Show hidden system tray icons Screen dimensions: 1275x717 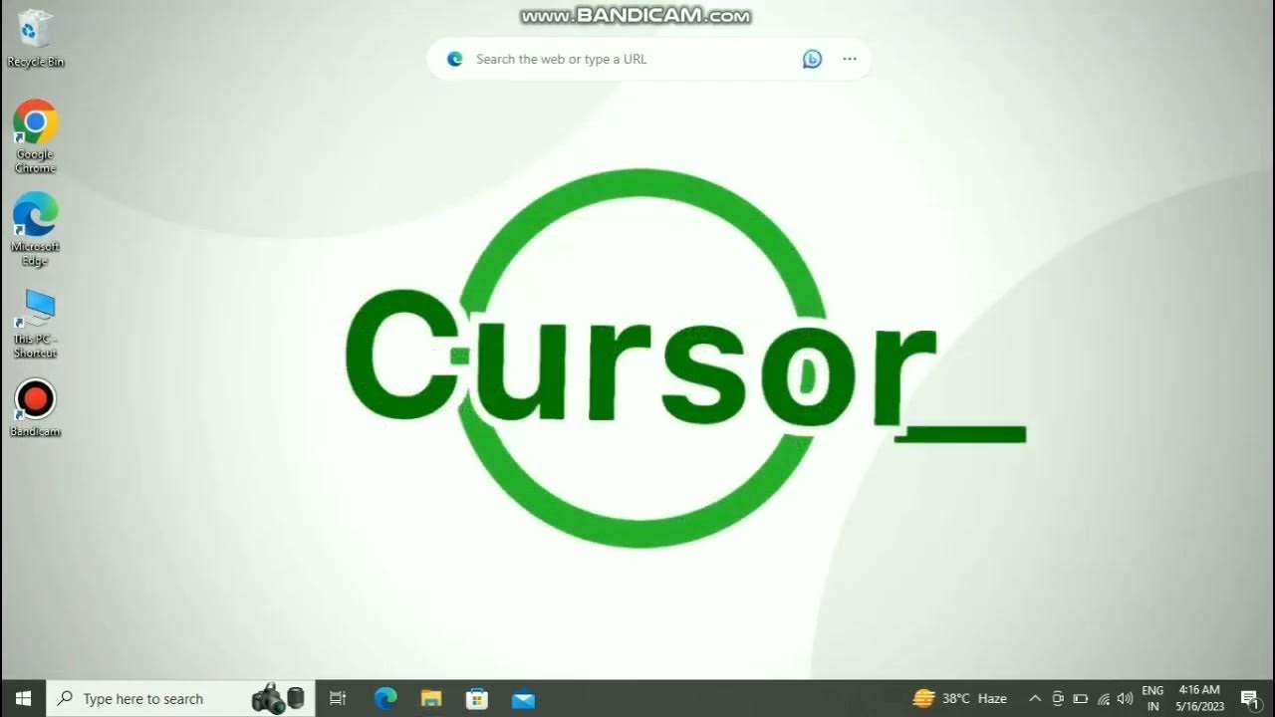[1035, 698]
